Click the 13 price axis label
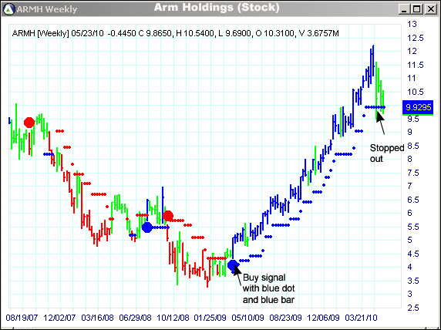Image resolution: width=441 pixels, height=330 pixels. click(x=412, y=24)
